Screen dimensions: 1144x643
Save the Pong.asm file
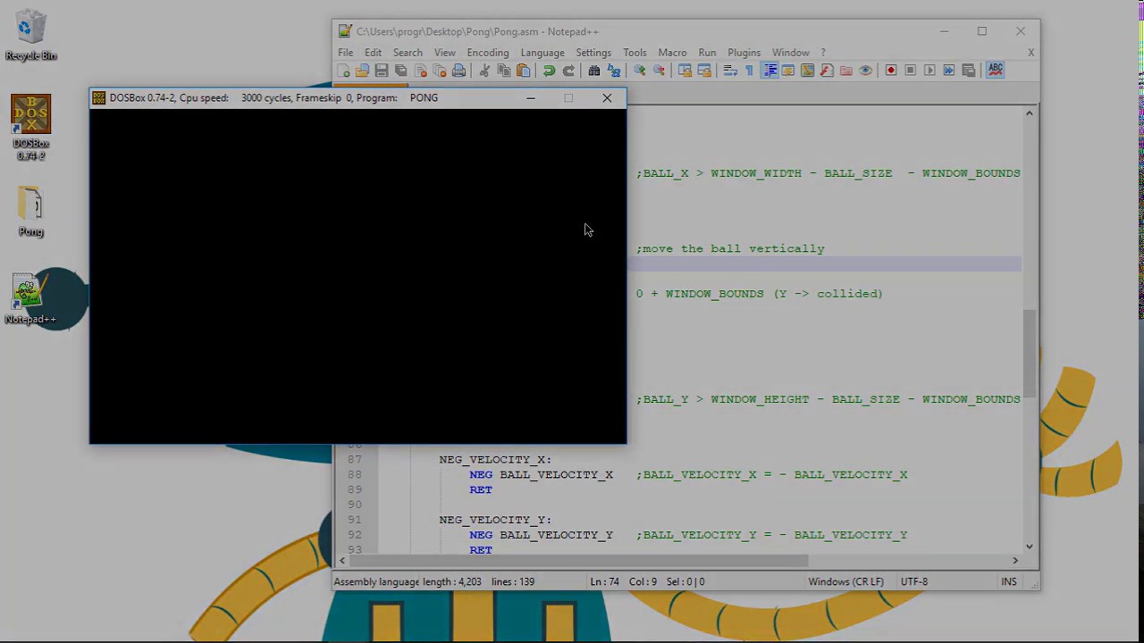(x=382, y=71)
